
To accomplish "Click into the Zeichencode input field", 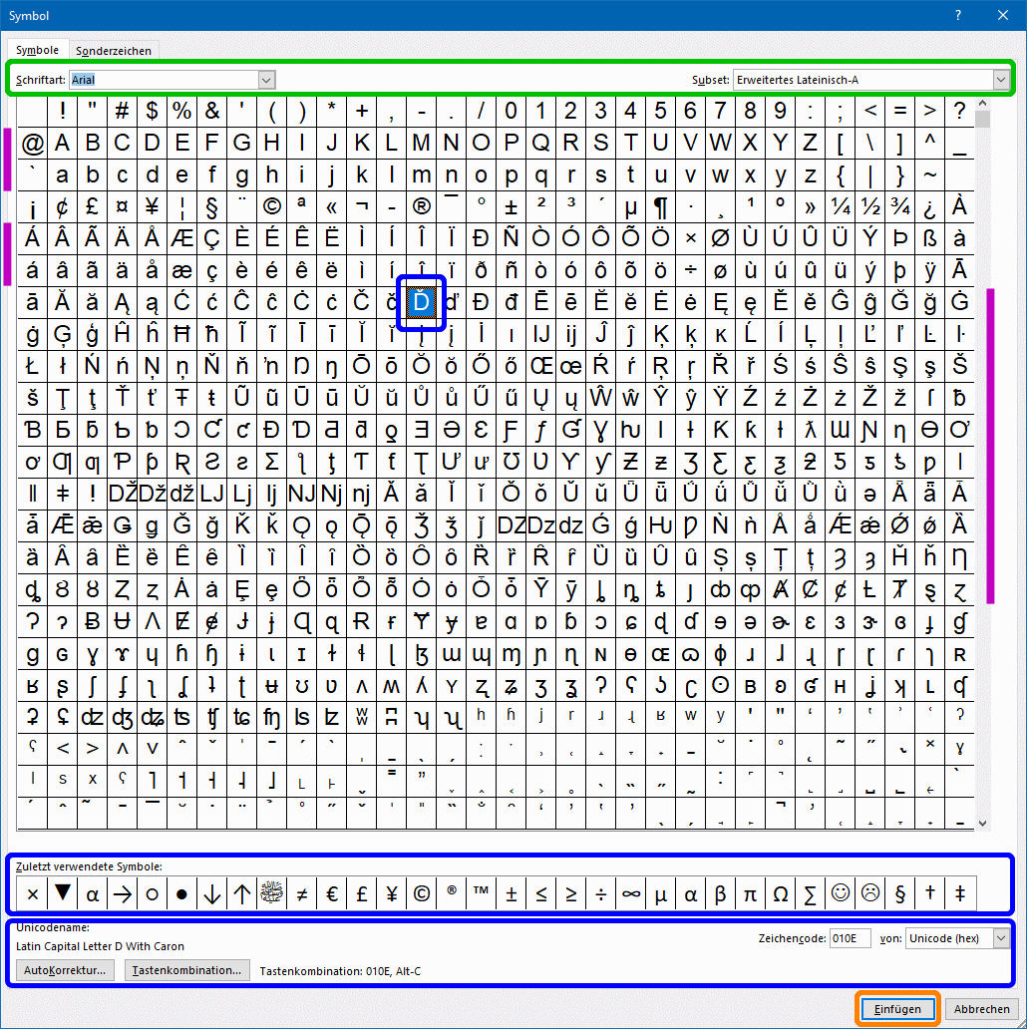I will (850, 938).
